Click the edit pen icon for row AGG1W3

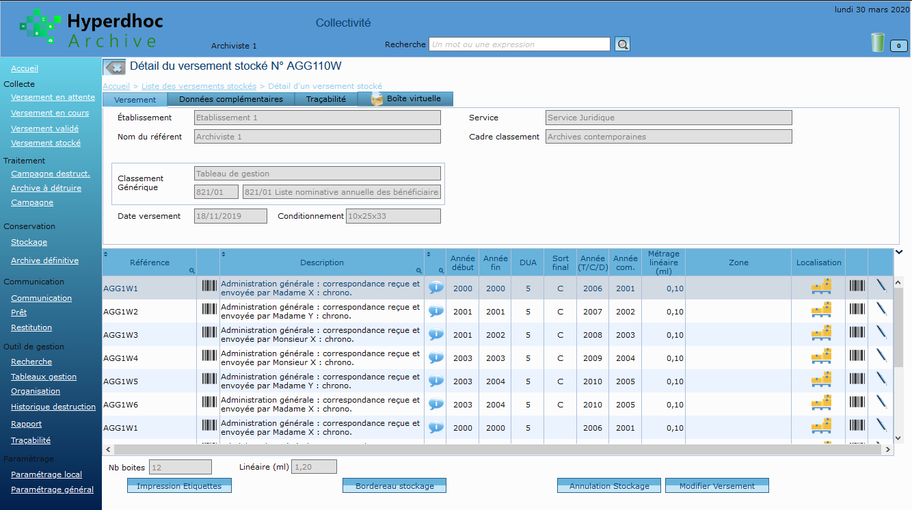tap(882, 332)
